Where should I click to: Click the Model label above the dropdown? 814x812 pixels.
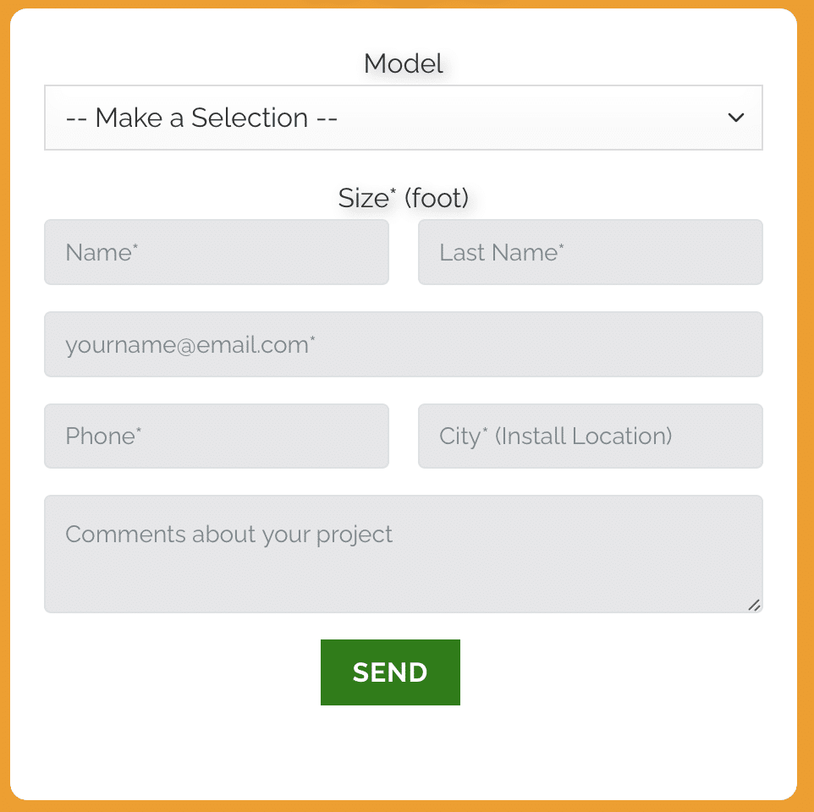403,63
